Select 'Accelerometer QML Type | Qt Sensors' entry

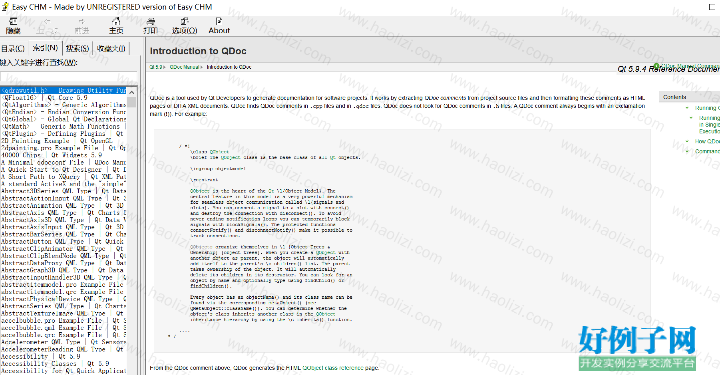(64, 342)
